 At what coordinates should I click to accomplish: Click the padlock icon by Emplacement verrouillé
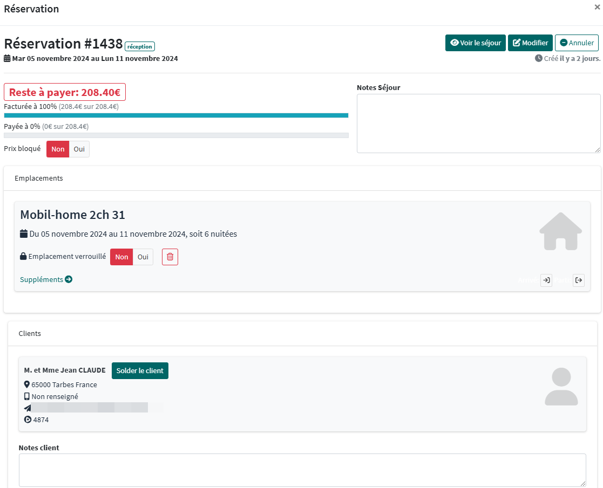click(x=23, y=257)
